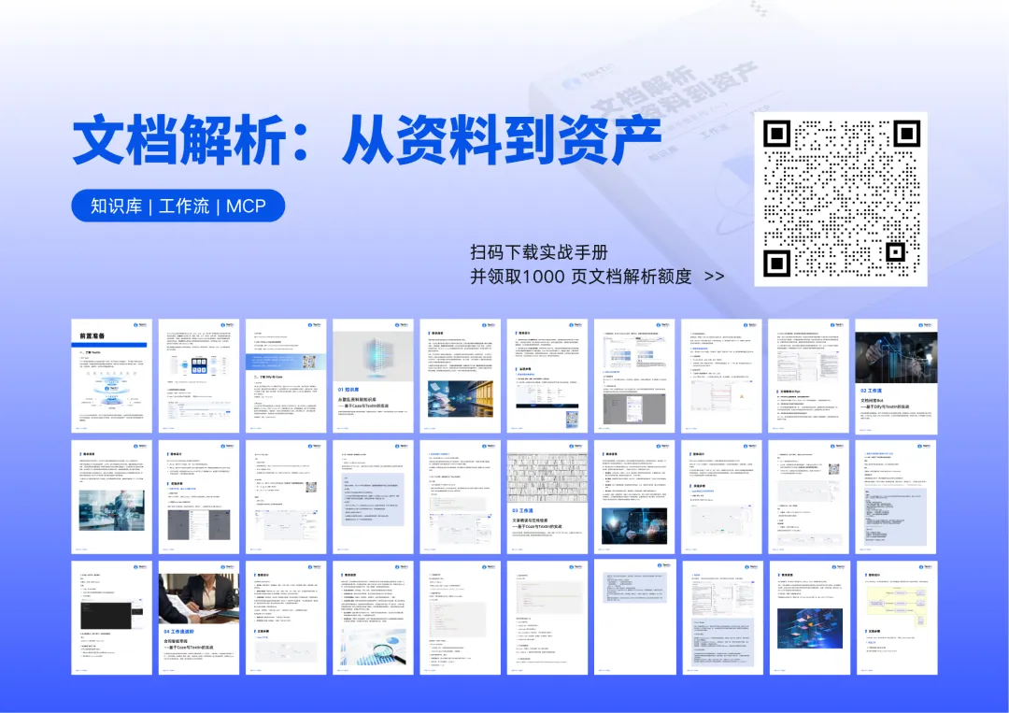Click the TextIn logo on 前置准备 page
Image resolution: width=1009 pixels, height=713 pixels.
[139, 325]
